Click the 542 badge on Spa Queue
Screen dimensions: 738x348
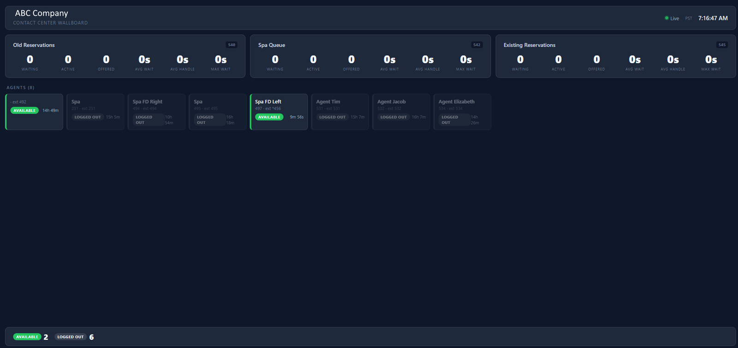pyautogui.click(x=476, y=45)
